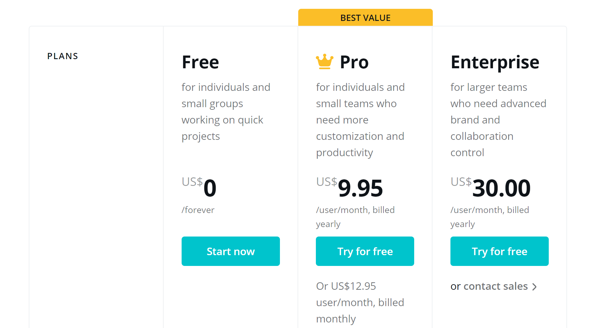Click the BEST VALUE banner

pyautogui.click(x=365, y=18)
